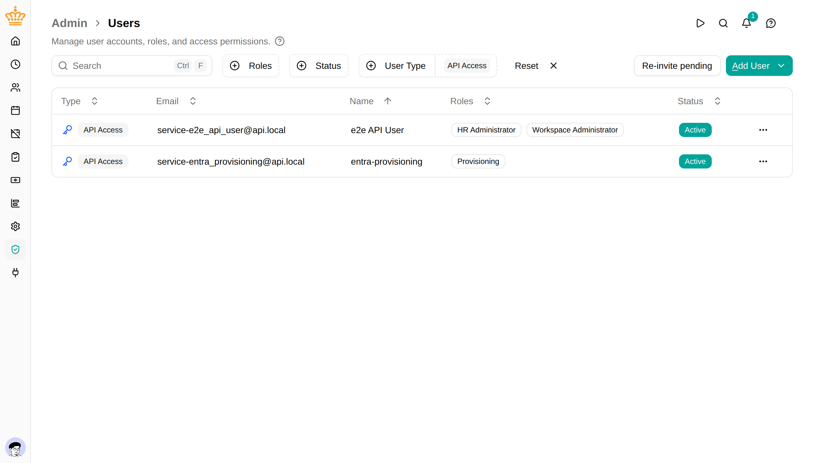This screenshot has height=463, width=823.
Task: Open user avatar at sidebar bottom
Action: pos(15,448)
